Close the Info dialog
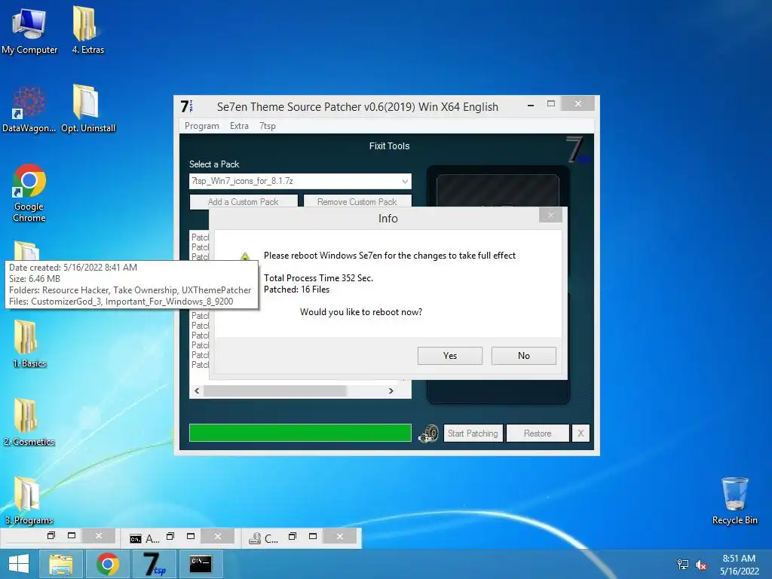772x579 pixels. (550, 215)
